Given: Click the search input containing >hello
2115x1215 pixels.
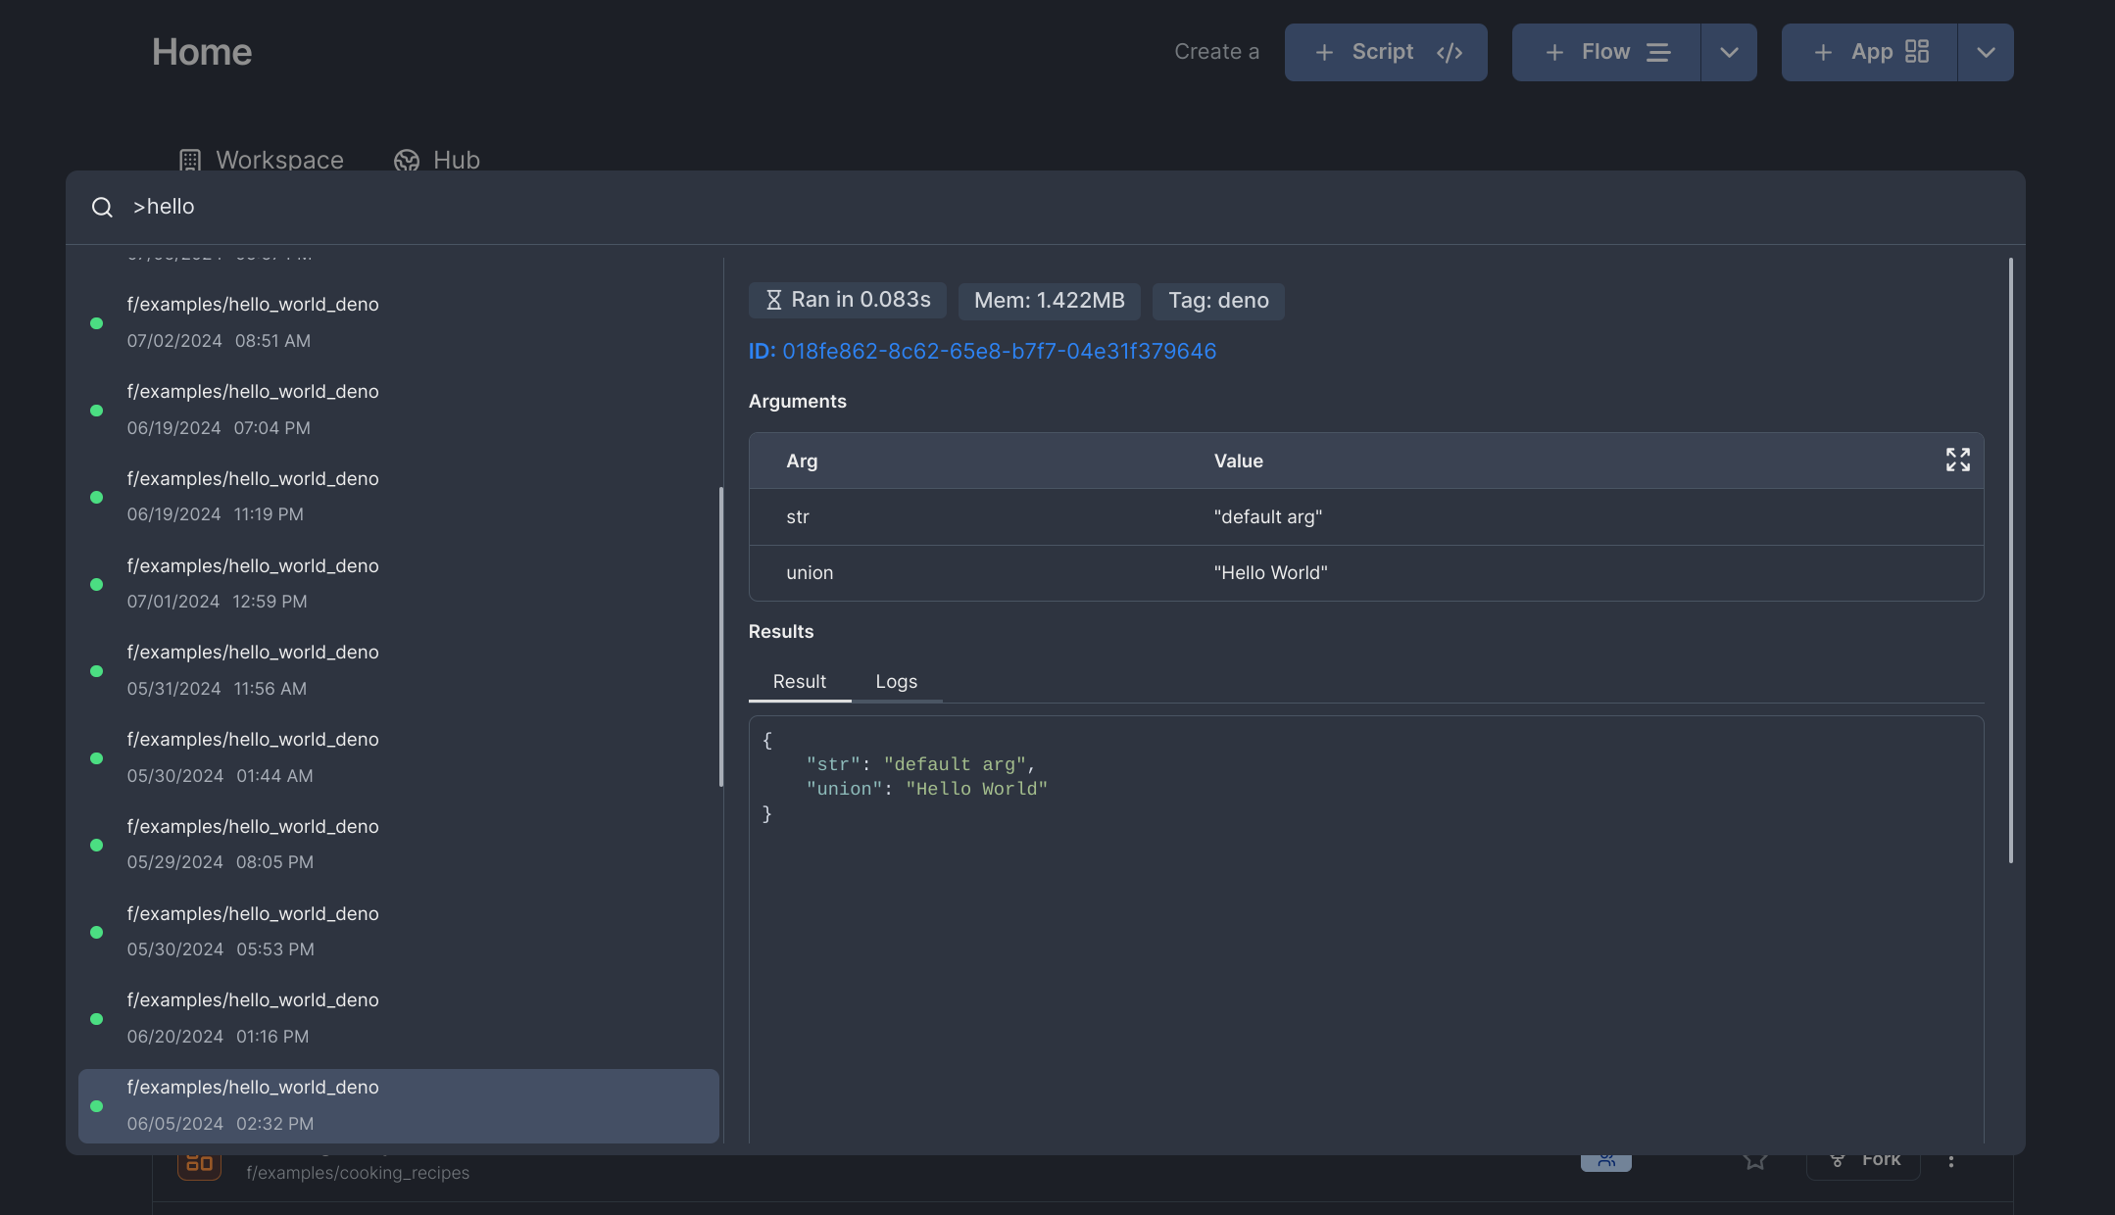Looking at the screenshot, I should click(x=588, y=207).
